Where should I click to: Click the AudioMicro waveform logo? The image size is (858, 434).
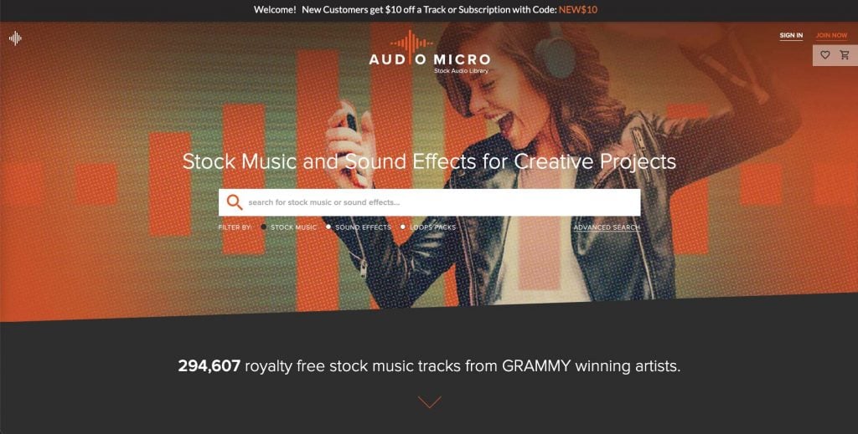(430, 53)
